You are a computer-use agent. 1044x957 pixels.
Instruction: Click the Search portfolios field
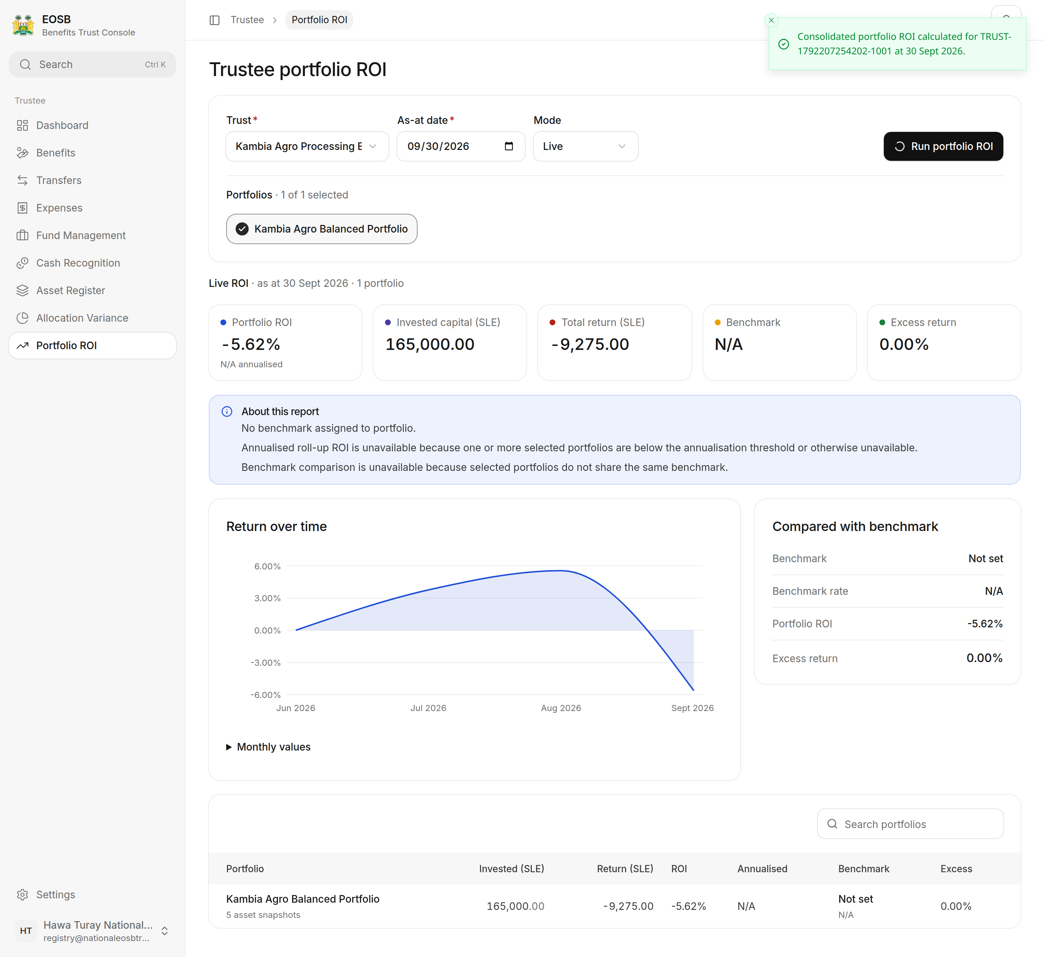pos(910,824)
